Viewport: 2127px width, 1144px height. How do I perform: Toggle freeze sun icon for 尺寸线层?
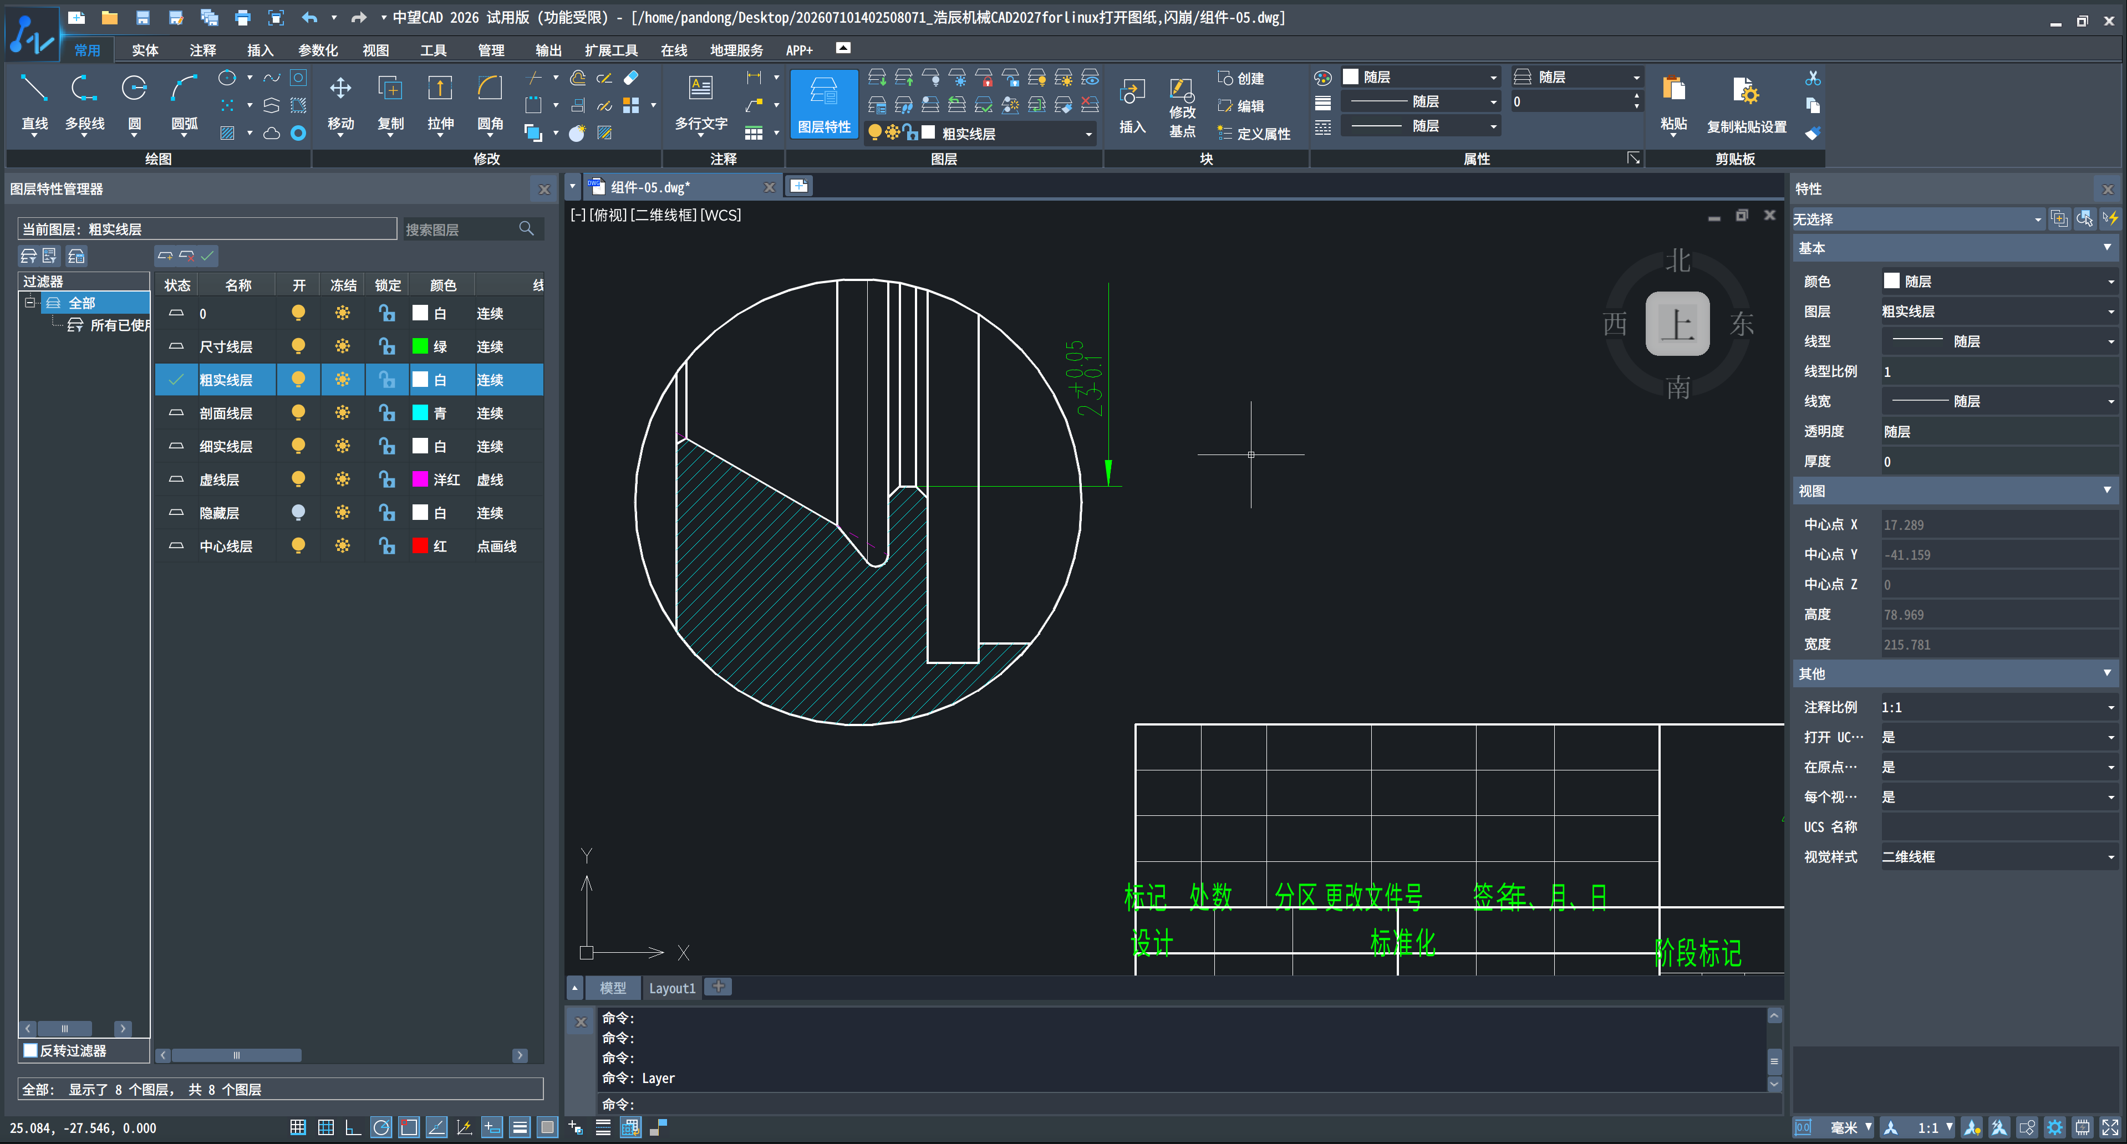342,346
